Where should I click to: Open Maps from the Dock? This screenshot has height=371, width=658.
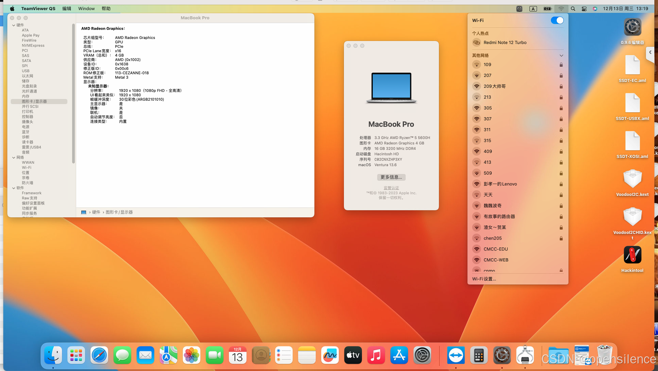169,355
